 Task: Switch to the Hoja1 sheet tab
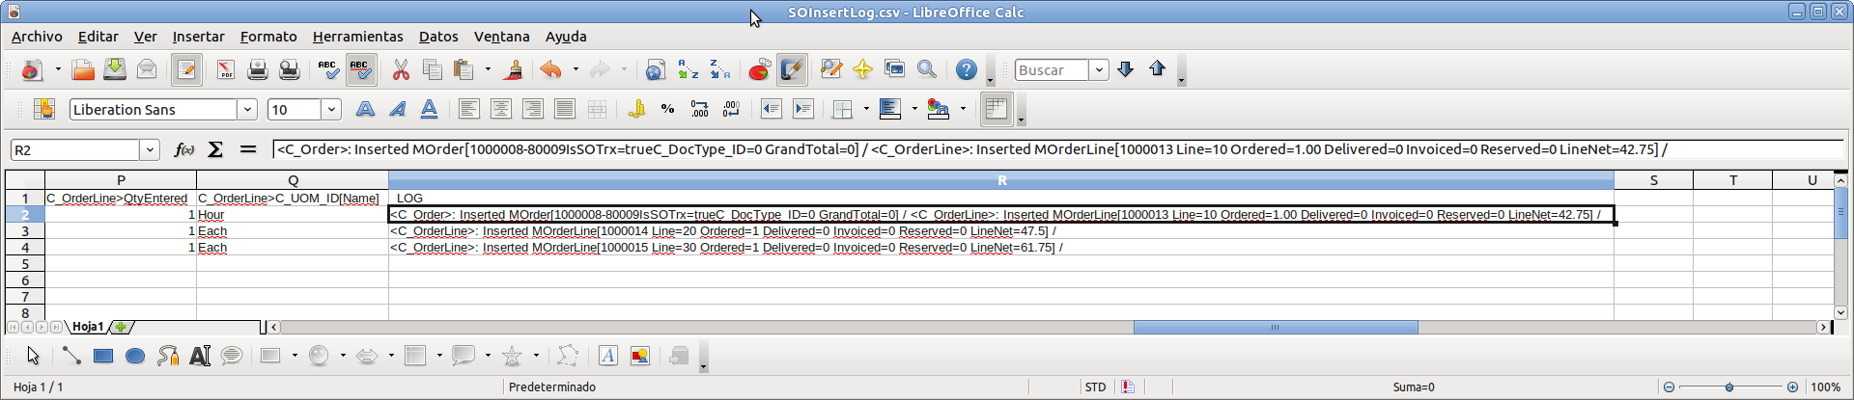coord(88,327)
